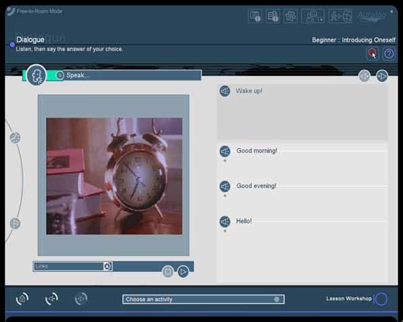Click the "Wake up!" prompt text
This screenshot has height=322, width=403.
coord(249,91)
